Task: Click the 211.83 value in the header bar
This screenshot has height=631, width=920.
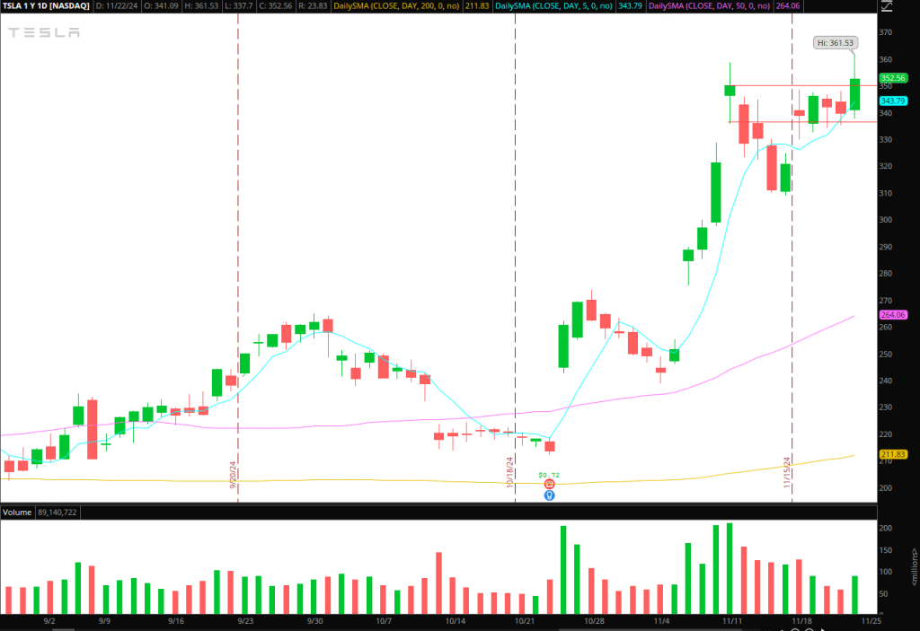Action: 477,6
